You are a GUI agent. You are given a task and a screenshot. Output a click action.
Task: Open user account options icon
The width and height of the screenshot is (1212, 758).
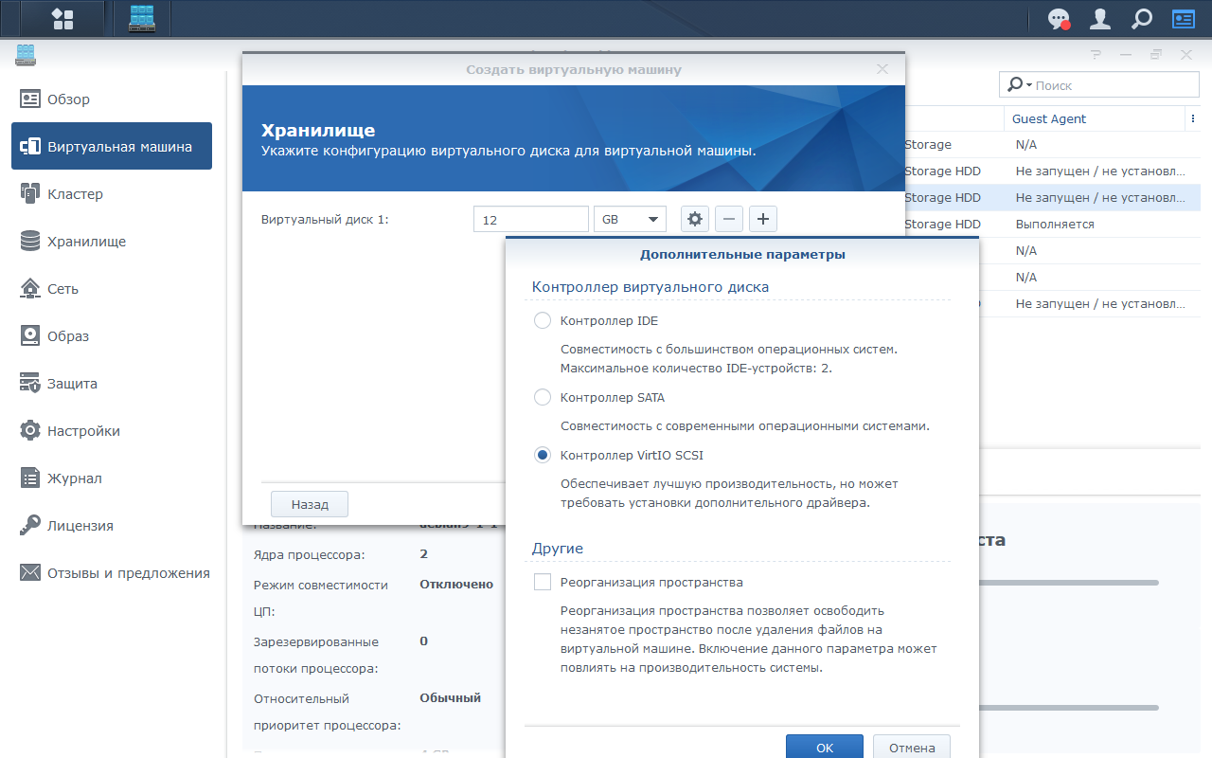click(1100, 18)
